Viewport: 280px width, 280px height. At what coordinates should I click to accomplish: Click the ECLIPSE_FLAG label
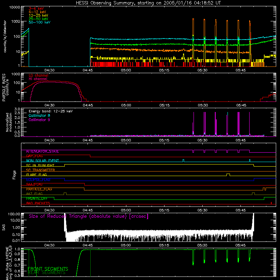coord(38,180)
